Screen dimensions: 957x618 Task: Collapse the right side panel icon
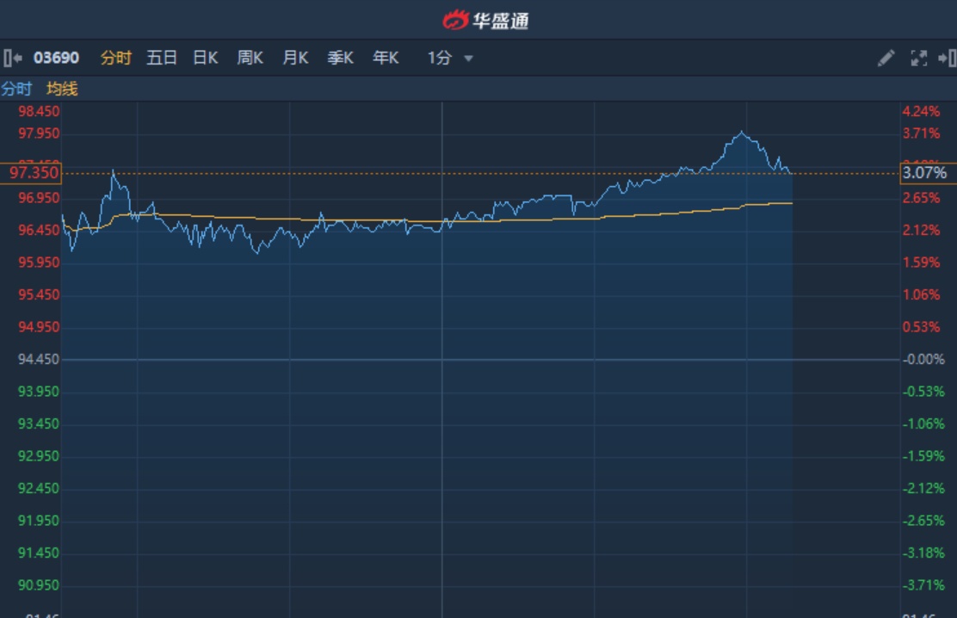[947, 59]
